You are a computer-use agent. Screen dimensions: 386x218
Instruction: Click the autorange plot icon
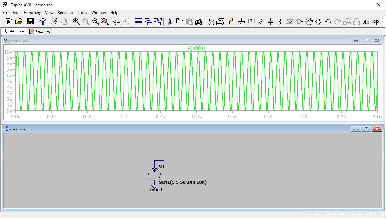pos(117,21)
